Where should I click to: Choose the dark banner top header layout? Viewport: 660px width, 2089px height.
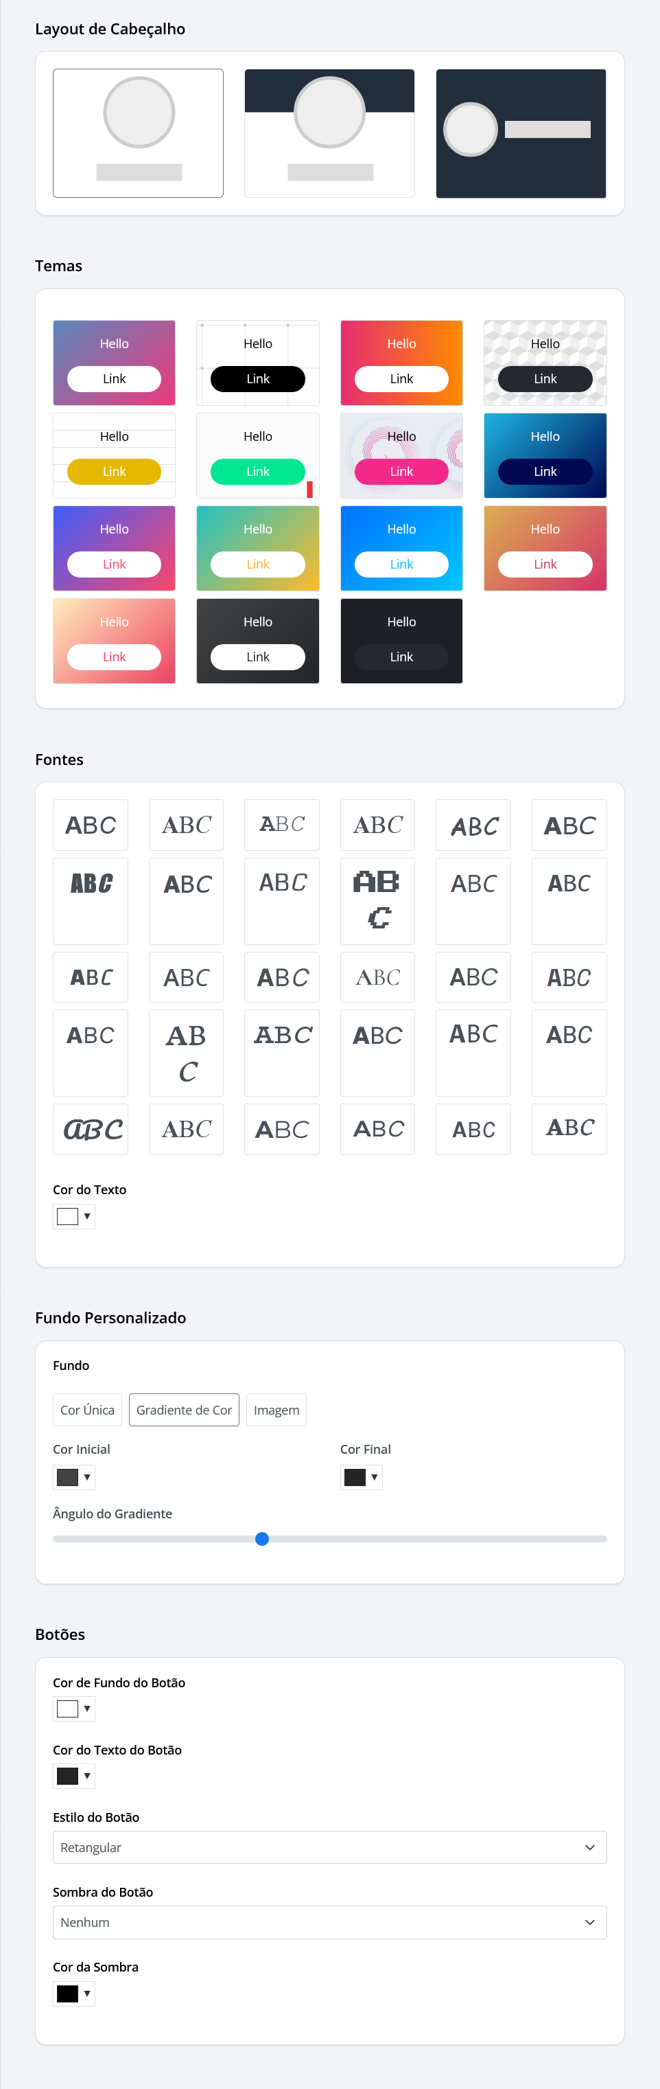(329, 133)
